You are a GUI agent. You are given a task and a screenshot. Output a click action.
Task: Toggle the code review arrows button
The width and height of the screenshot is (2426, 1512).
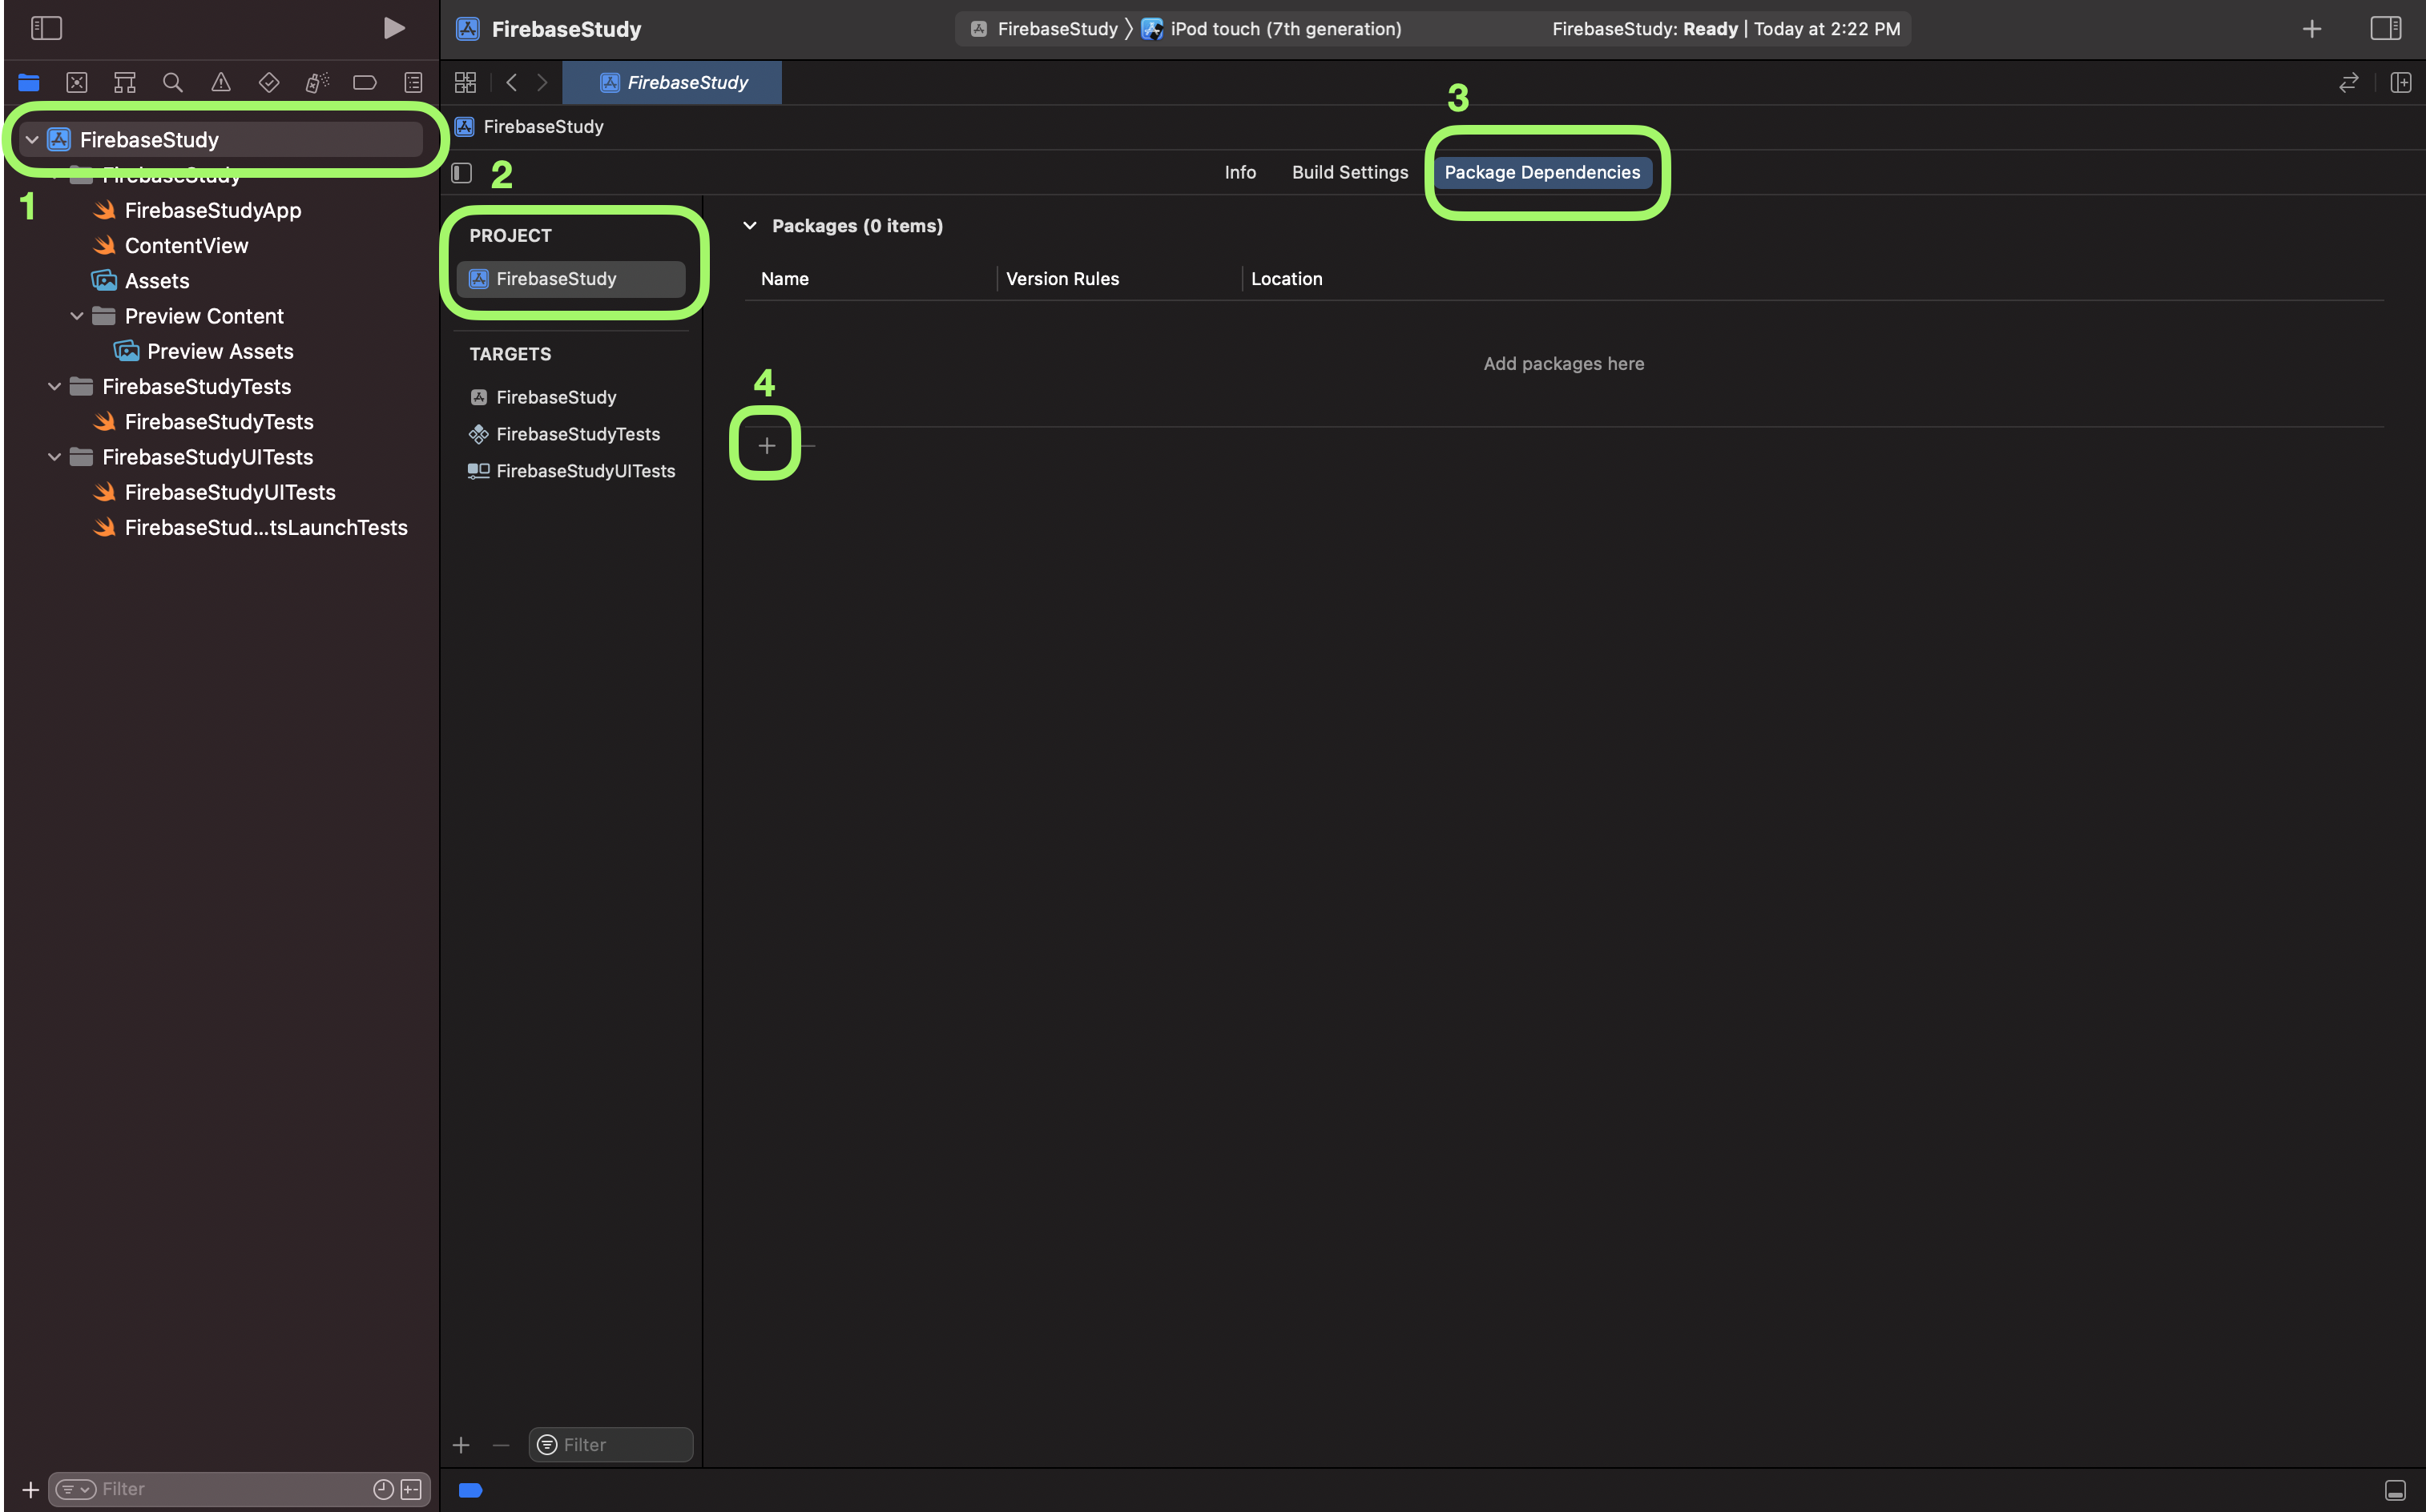[2348, 82]
